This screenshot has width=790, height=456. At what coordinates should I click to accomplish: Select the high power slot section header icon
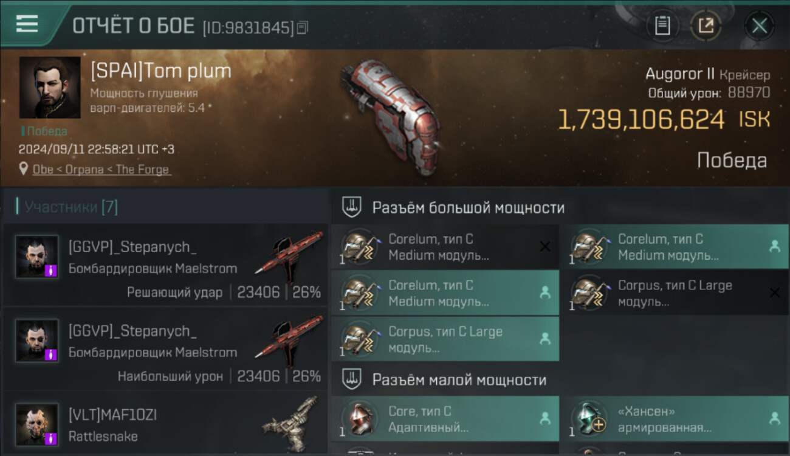point(352,207)
